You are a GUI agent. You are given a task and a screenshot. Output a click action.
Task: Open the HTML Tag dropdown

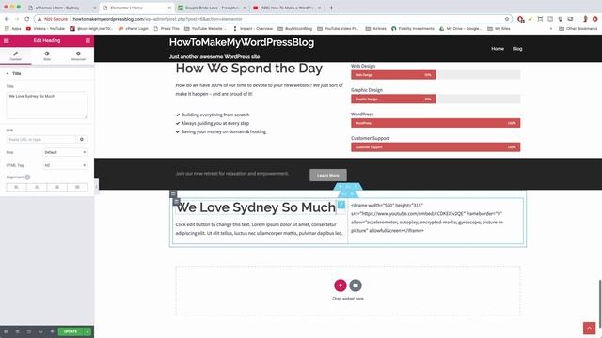tap(65, 165)
